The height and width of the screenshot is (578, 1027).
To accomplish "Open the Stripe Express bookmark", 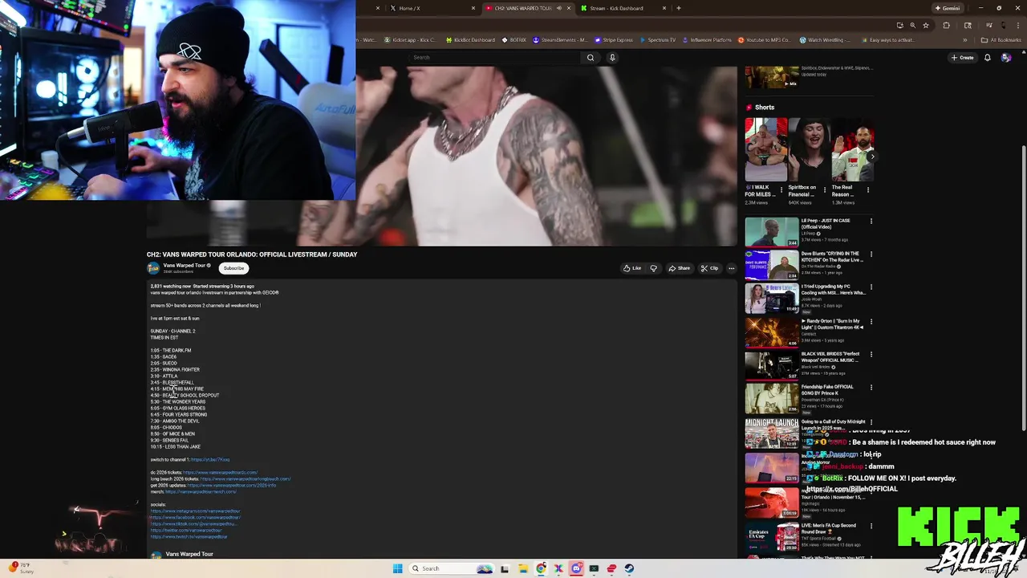I will (x=614, y=40).
